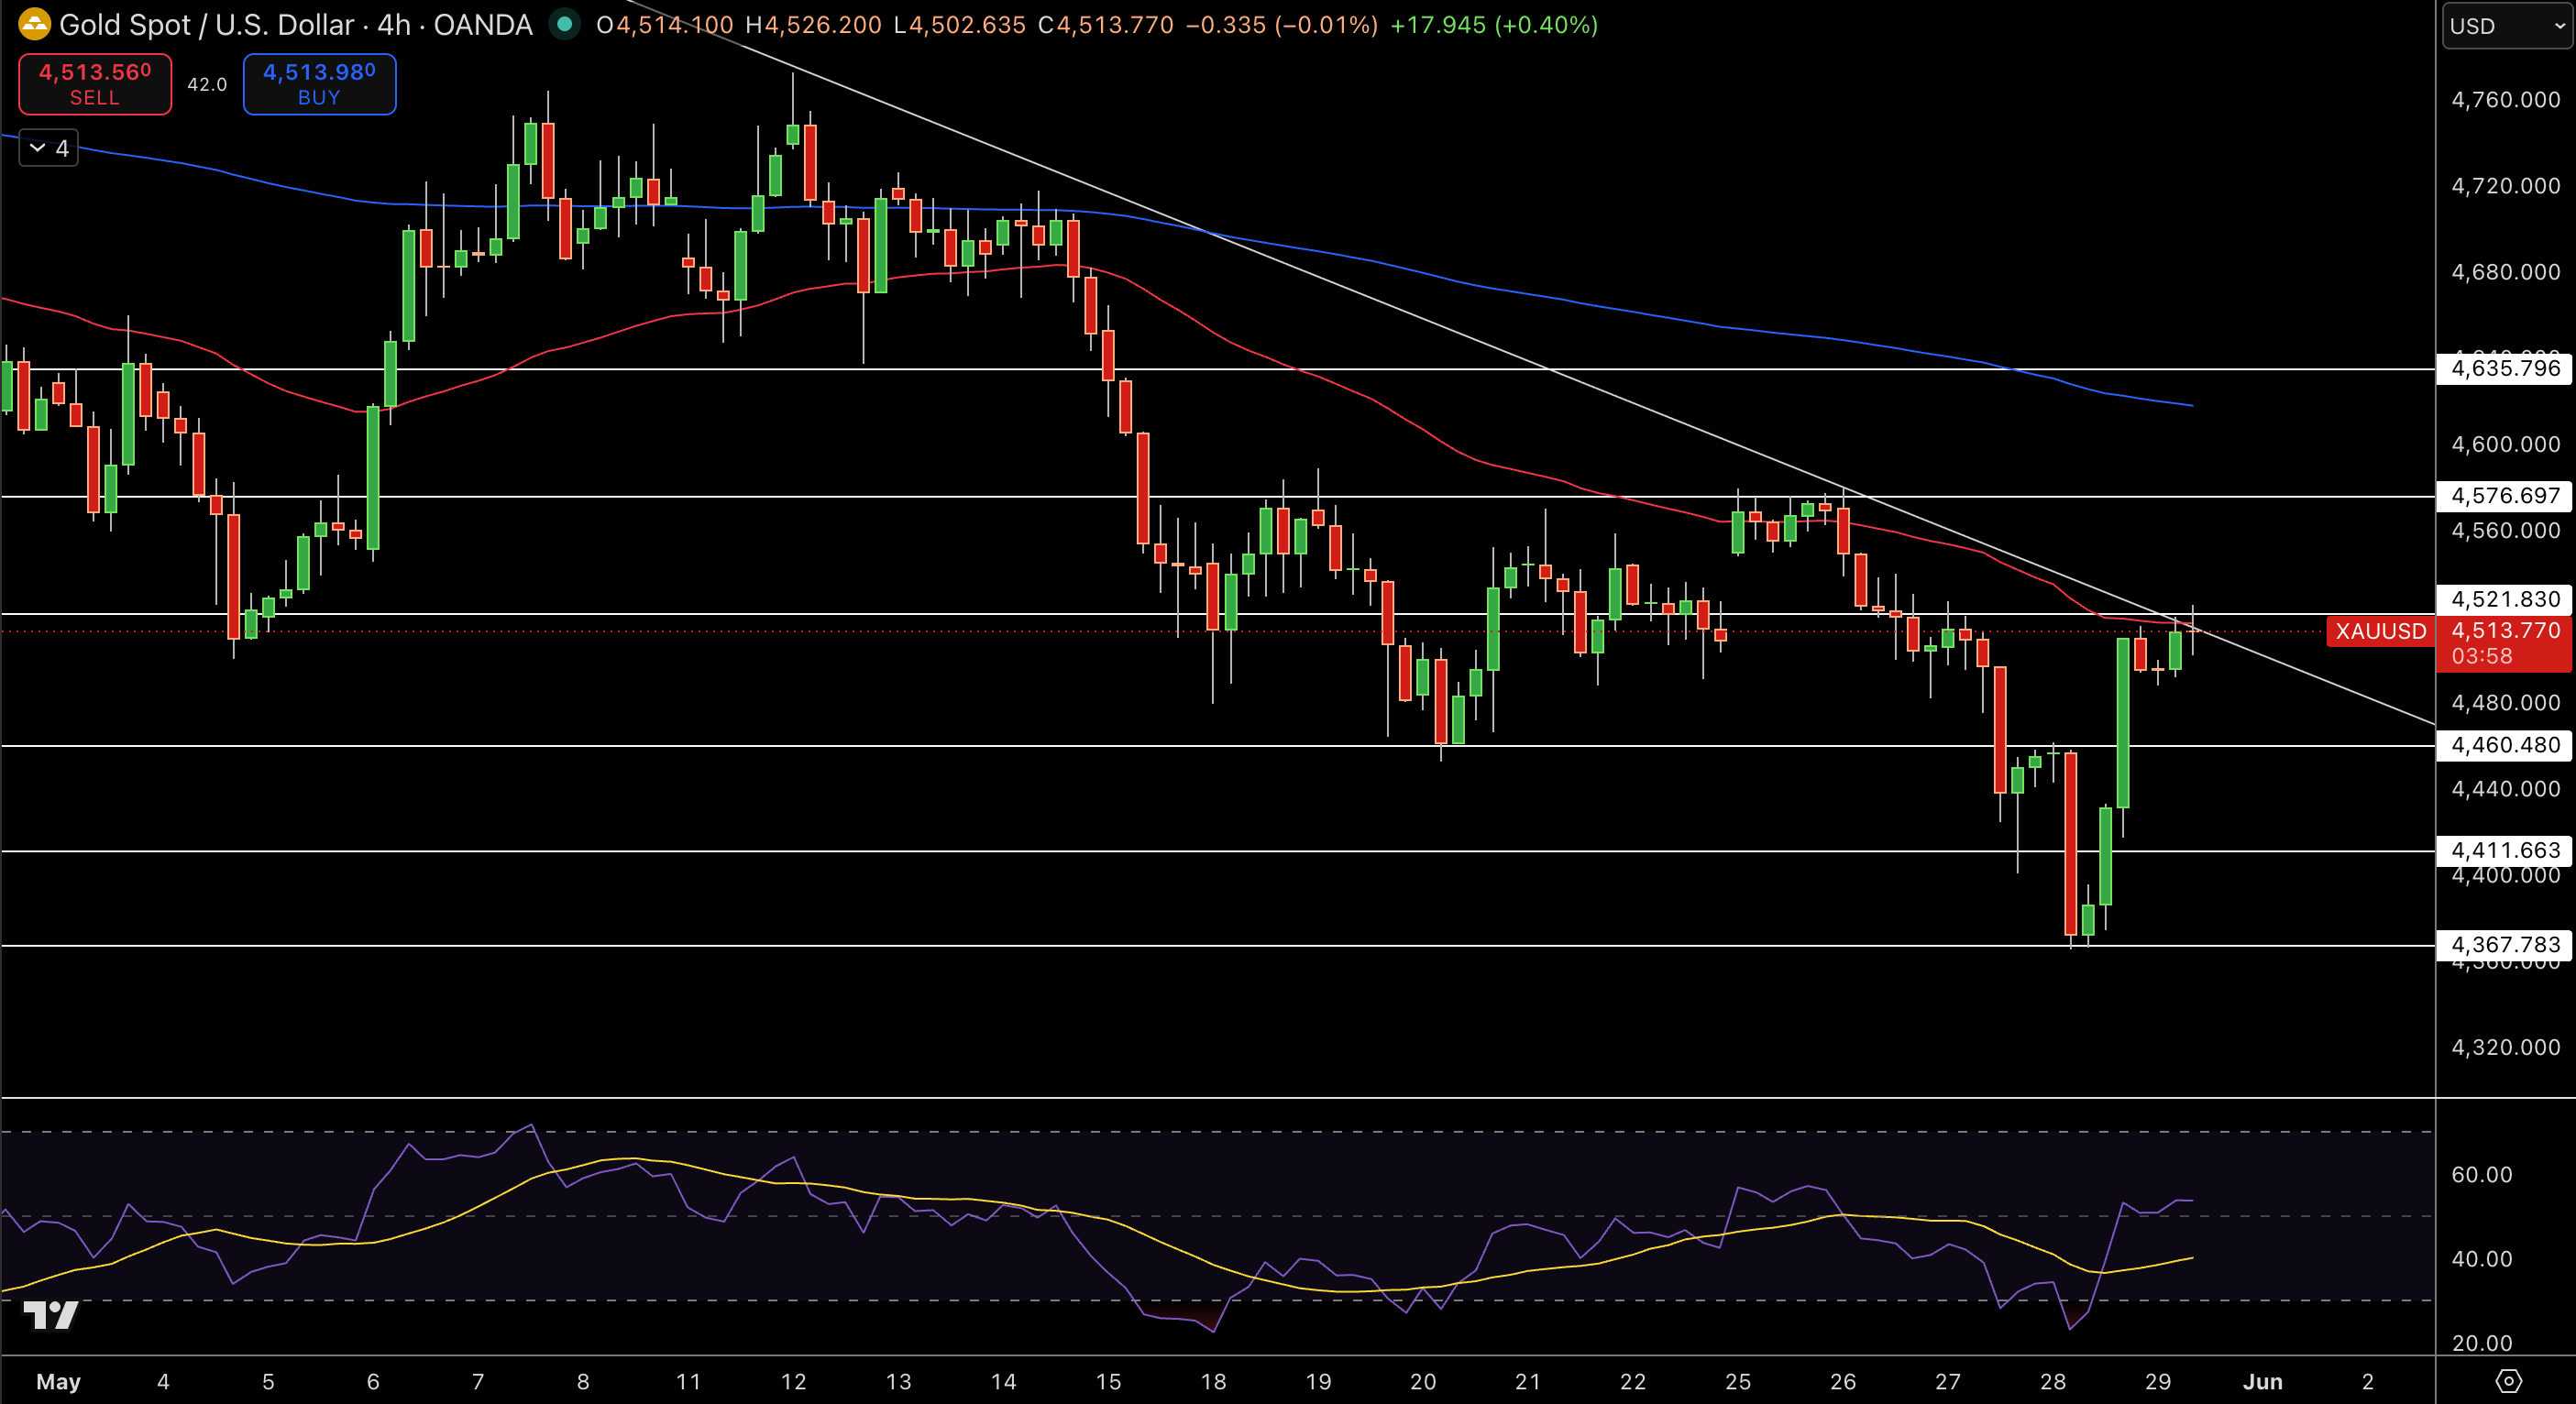Click the May label on time axis
Screen dimensions: 2576x1404
(x=58, y=1381)
